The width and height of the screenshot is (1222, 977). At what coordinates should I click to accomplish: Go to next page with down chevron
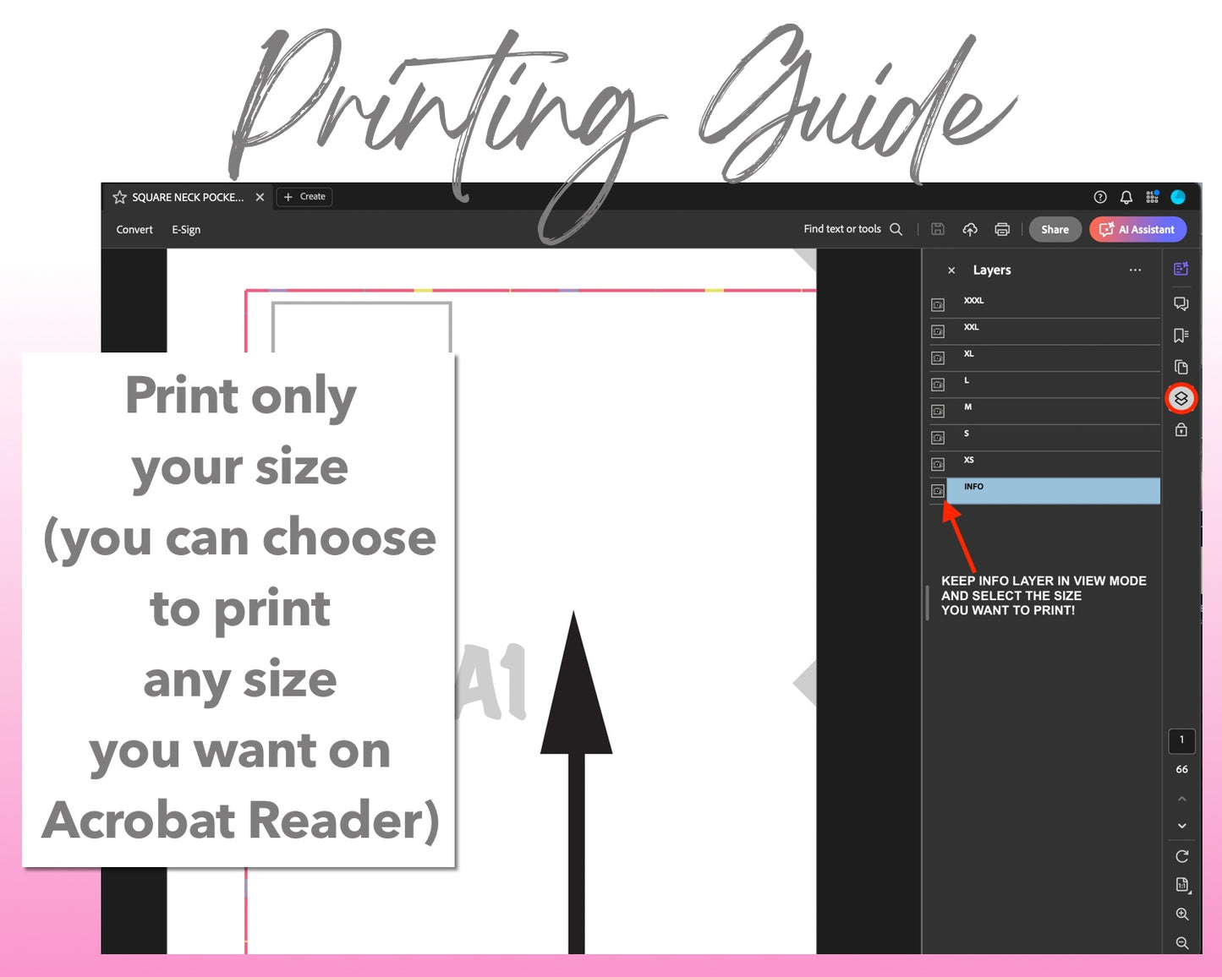(1181, 826)
